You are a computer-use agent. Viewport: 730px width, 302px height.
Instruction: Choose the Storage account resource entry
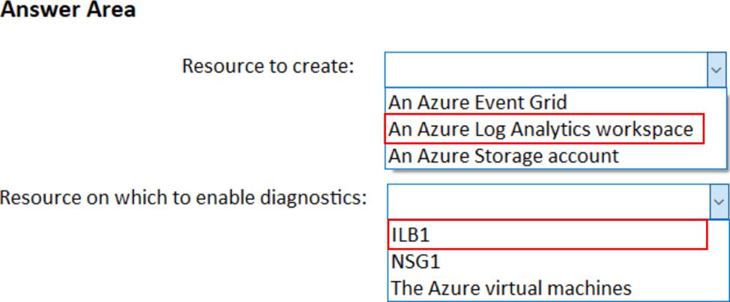[x=503, y=155]
